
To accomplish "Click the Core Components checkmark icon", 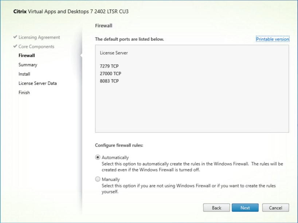I will coord(15,46).
